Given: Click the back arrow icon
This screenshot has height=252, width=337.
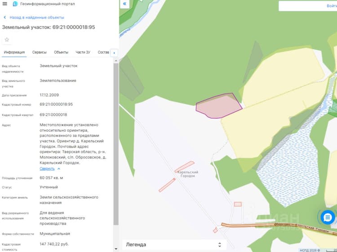Looking at the screenshot, I should pyautogui.click(x=5, y=17).
